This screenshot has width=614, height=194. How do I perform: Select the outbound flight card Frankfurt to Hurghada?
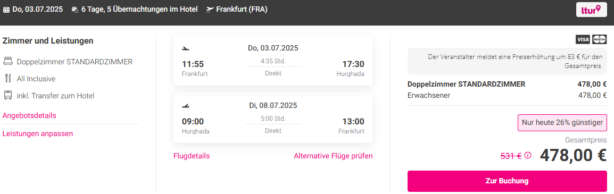point(273,60)
